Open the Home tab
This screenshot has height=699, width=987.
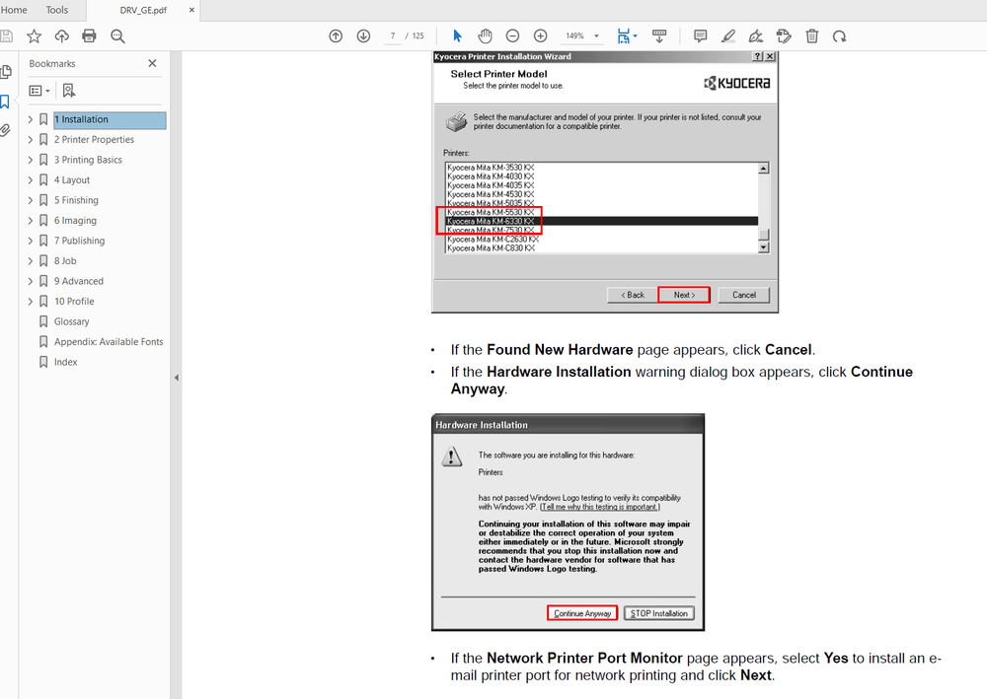[x=14, y=10]
